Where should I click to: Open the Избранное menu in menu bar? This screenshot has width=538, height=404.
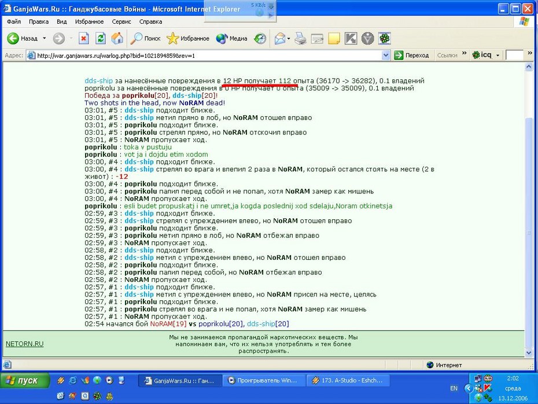(x=89, y=21)
